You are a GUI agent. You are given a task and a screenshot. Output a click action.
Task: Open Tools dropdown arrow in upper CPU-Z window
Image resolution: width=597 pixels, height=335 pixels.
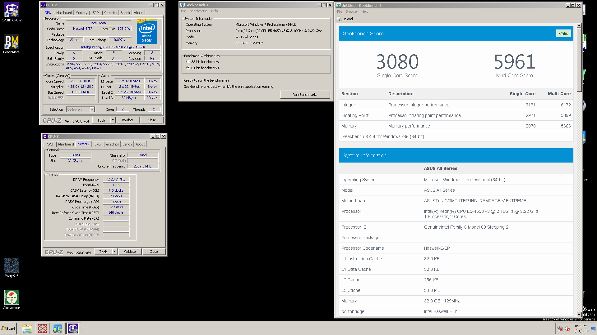(x=113, y=120)
